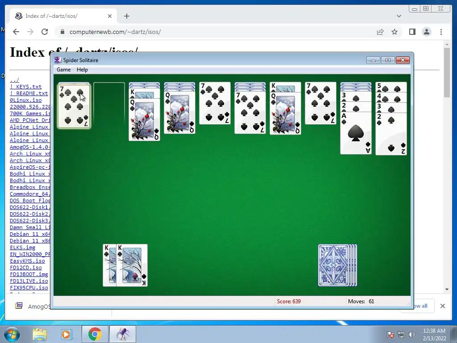Viewport: 457px width, 343px height.
Task: Share this page in Chrome
Action: coord(380,32)
